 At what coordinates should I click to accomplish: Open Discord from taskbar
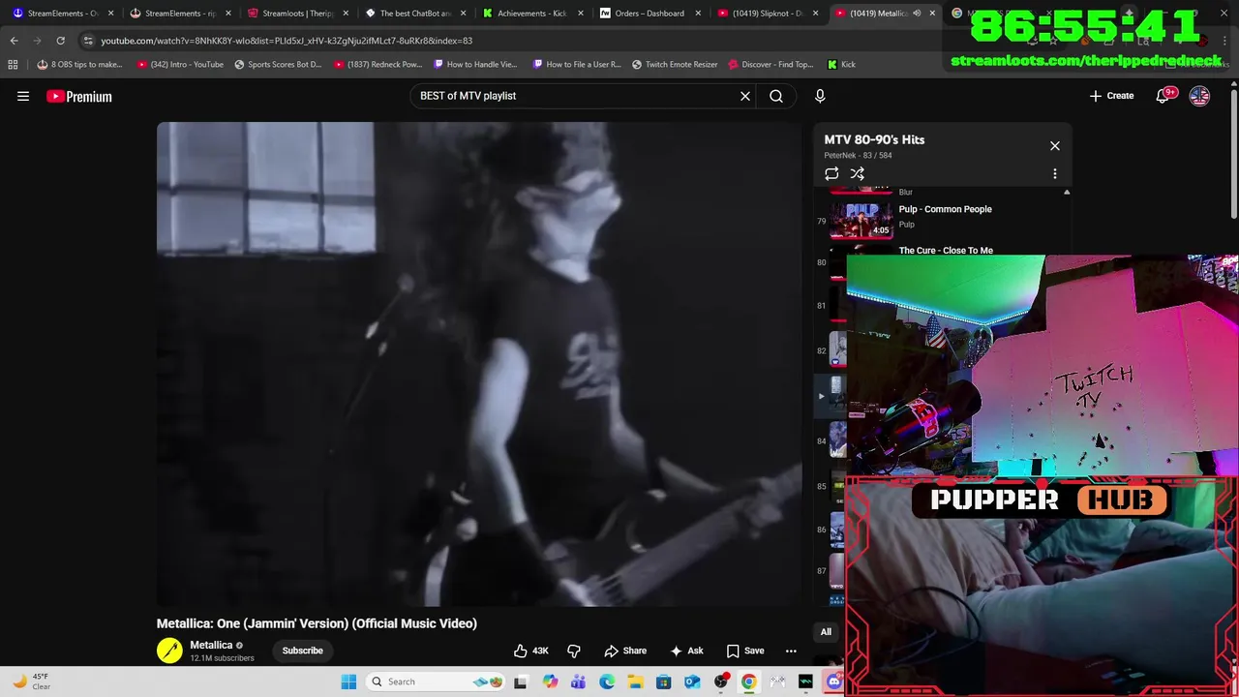(833, 682)
